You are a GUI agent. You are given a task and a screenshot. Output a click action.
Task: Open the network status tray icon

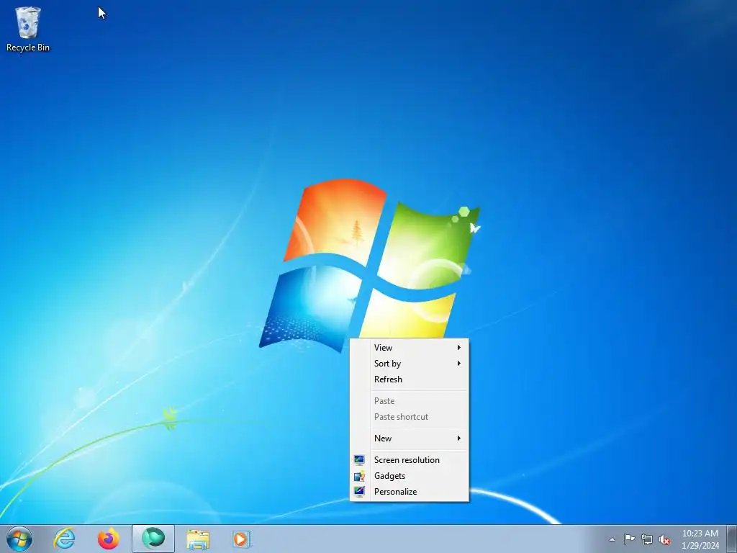pos(647,539)
